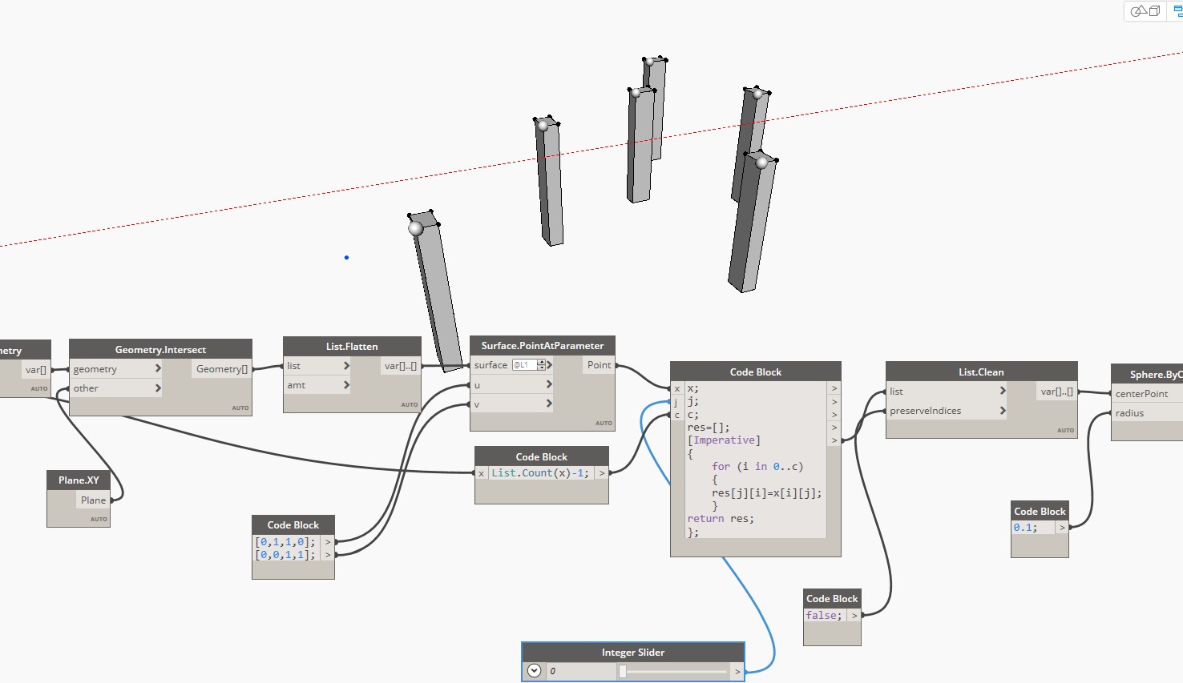This screenshot has width=1183, height=683.
Task: Open the list port chevron on List.Clean
Action: coord(1003,391)
